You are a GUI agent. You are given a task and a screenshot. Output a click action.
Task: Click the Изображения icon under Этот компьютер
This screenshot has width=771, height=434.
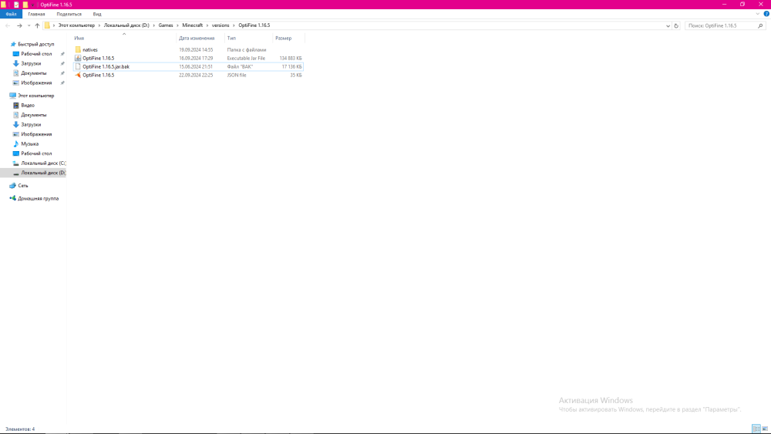[15, 134]
